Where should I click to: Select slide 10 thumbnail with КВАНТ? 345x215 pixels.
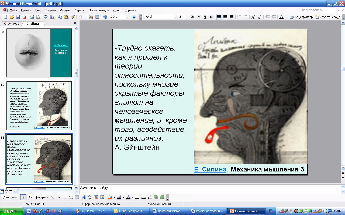39,106
